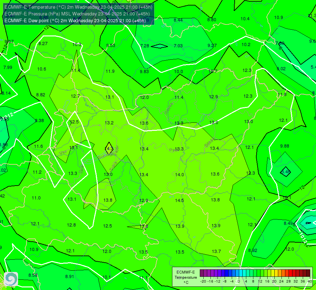Click the 8.44 temperature value

point(178,20)
